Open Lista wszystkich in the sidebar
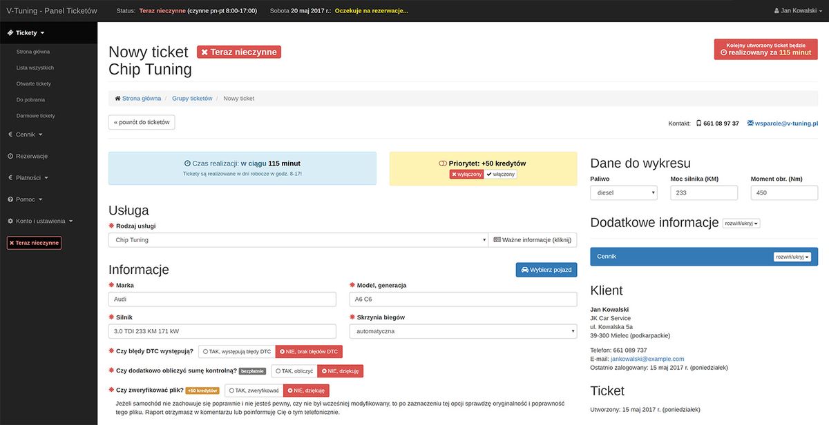 coord(35,68)
